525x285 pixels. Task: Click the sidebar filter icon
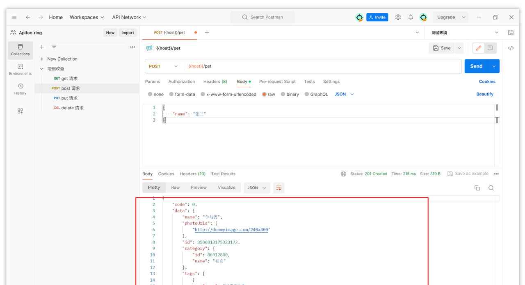[x=54, y=47]
